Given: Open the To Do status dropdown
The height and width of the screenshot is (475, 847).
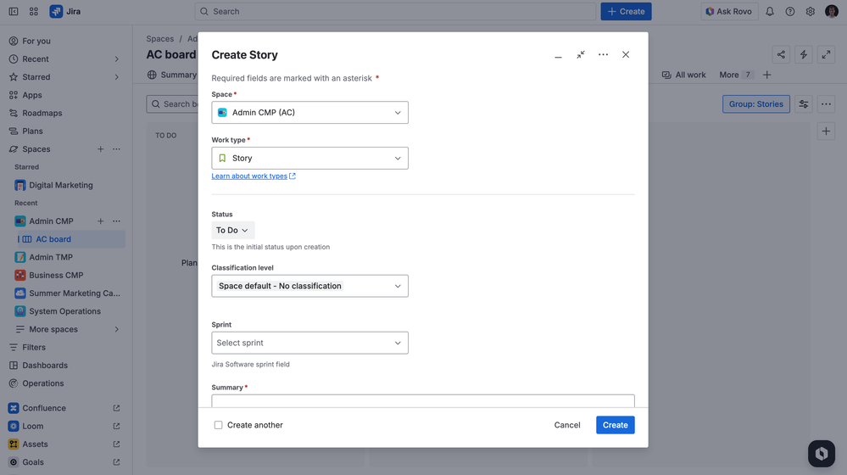Looking at the screenshot, I should tap(233, 230).
